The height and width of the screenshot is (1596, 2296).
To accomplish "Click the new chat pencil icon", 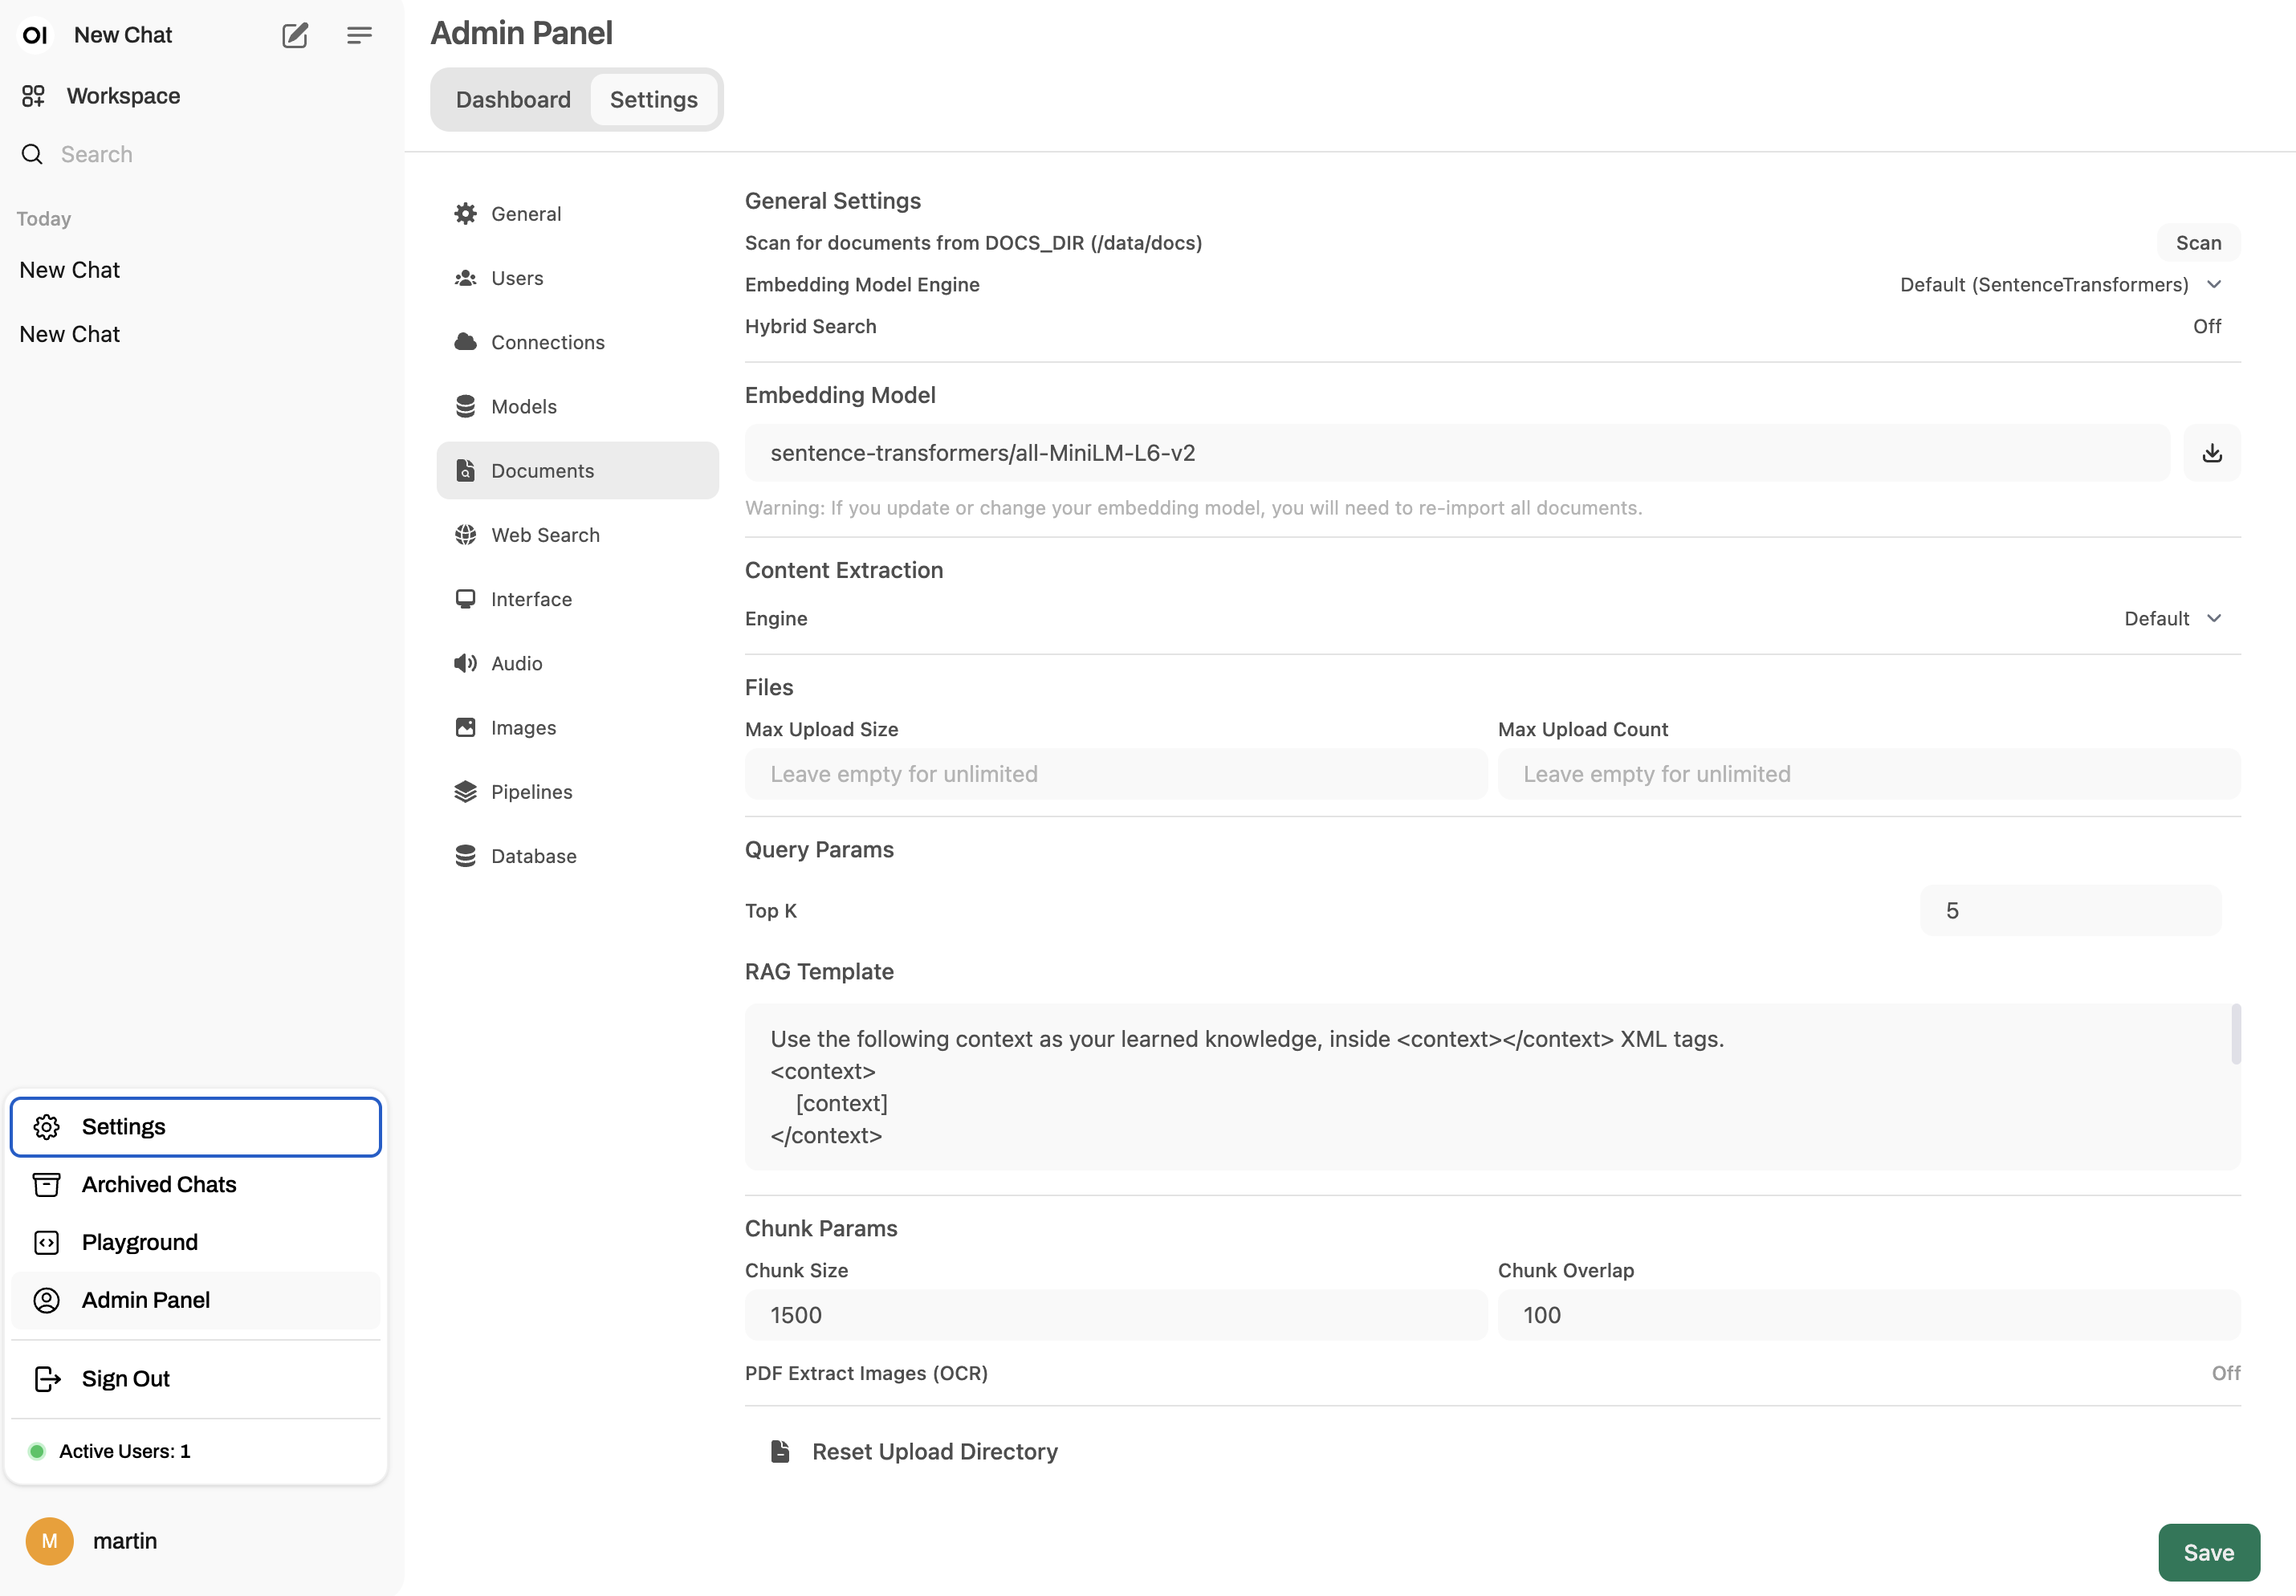I will [294, 36].
